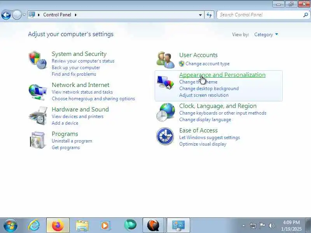Open Programs heading link
311x233 pixels.
pos(65,134)
